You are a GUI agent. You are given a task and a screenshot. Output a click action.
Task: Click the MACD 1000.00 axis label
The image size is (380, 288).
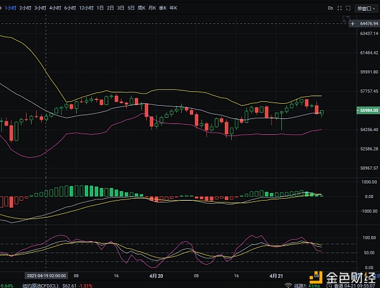(x=369, y=182)
